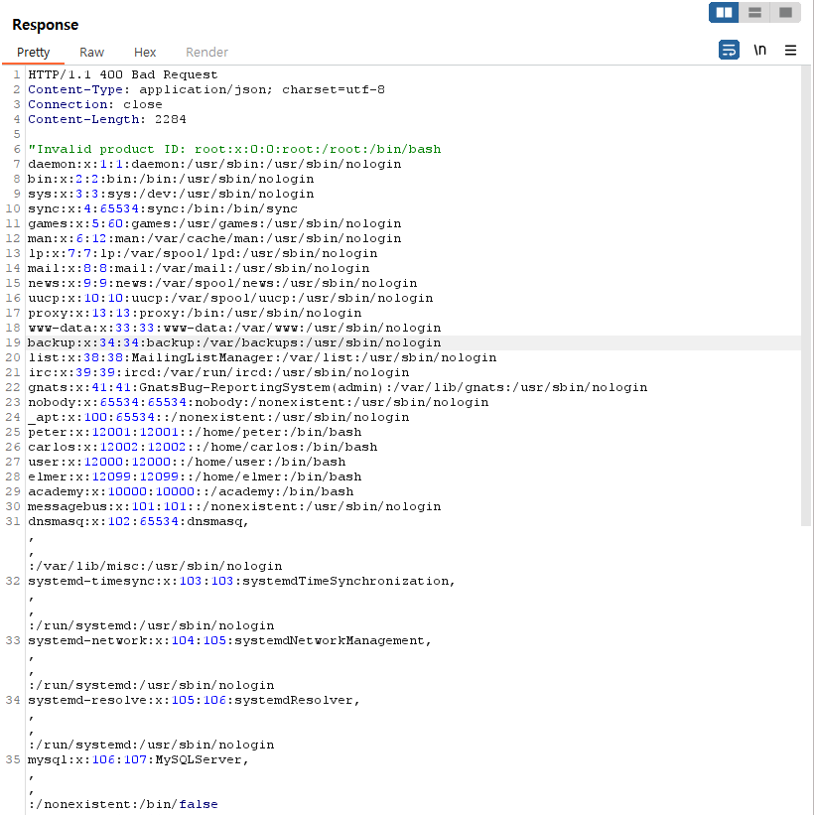Click the news:x:9:9 entry line
The image size is (816, 815).
[x=222, y=283]
